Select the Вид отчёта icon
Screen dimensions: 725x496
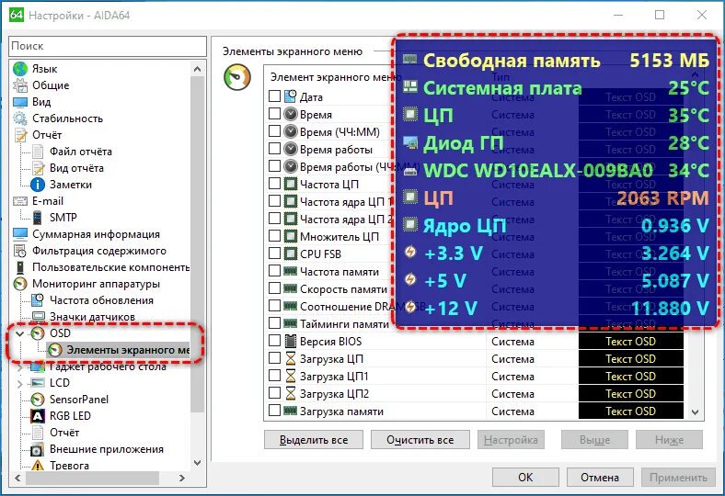38,168
